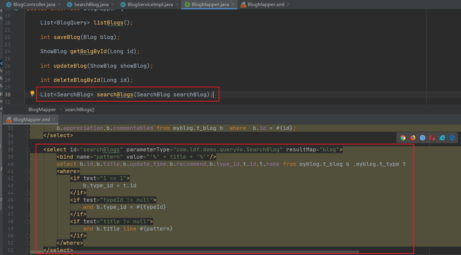Click line number 38 in the XML editor gutter
Image resolution: width=461 pixels, height=255 pixels.
(x=11, y=150)
